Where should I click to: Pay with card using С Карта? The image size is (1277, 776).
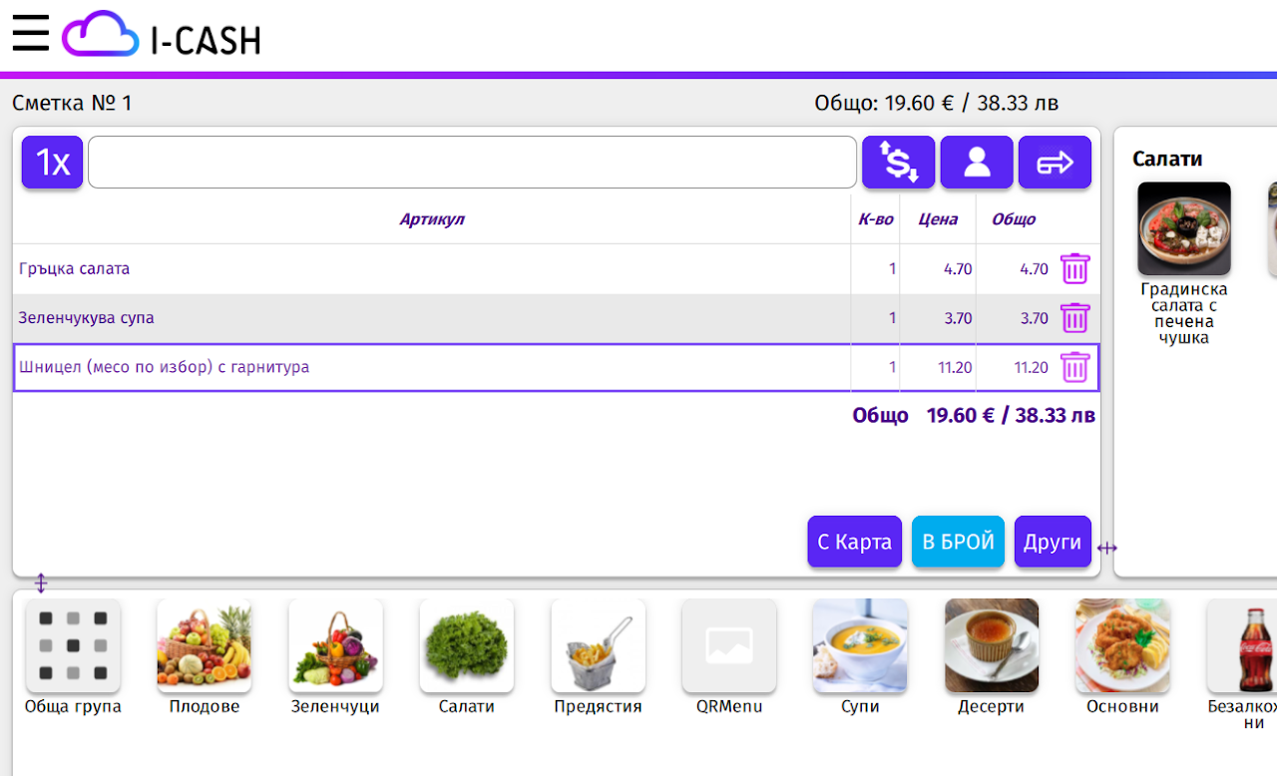point(855,542)
